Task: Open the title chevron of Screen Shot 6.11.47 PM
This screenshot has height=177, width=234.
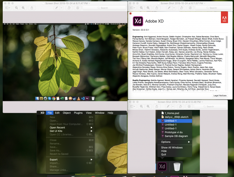Action: (89, 3)
